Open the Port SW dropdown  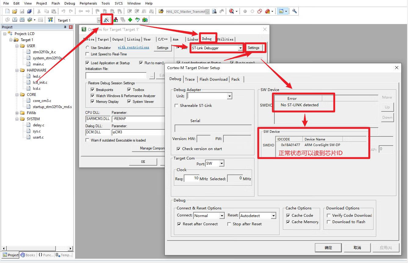(222, 164)
